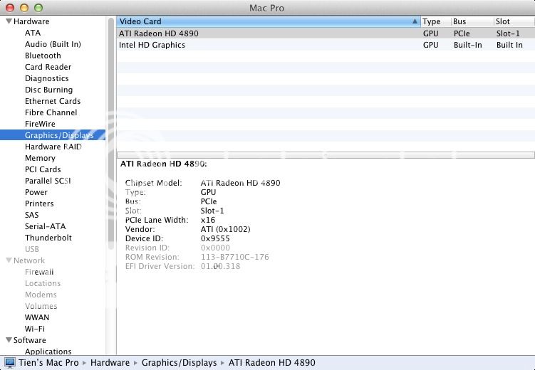
Task: Open the Memory sidebar item
Action: tap(40, 158)
